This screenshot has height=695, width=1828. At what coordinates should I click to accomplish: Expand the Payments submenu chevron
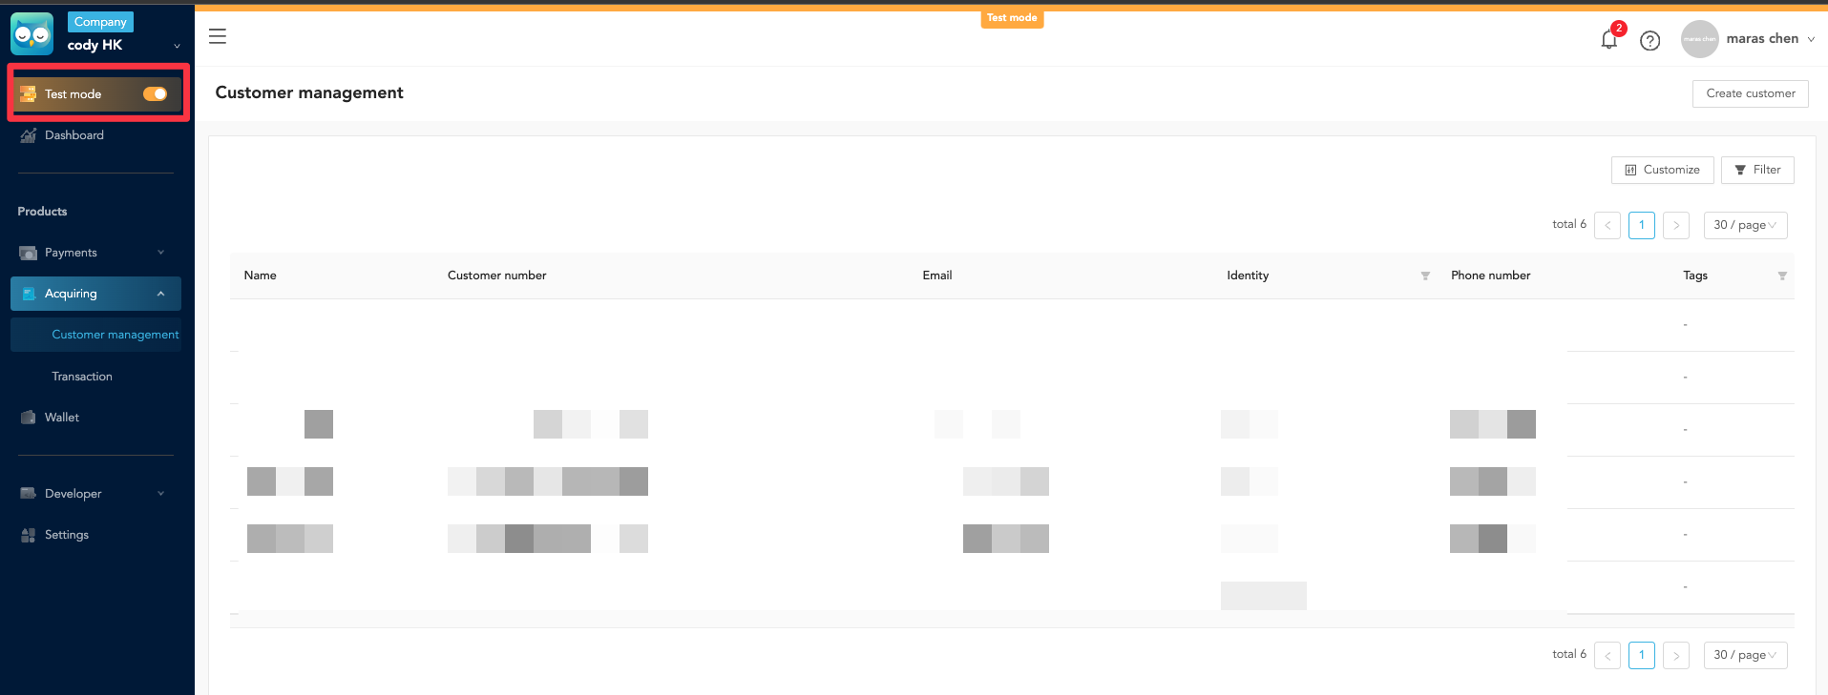160,253
